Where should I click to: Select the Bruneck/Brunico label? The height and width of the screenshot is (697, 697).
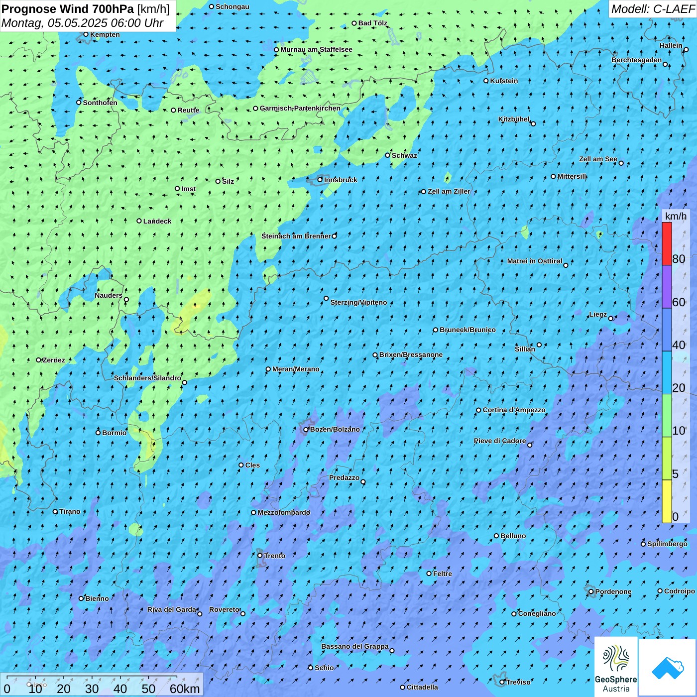tap(467, 330)
